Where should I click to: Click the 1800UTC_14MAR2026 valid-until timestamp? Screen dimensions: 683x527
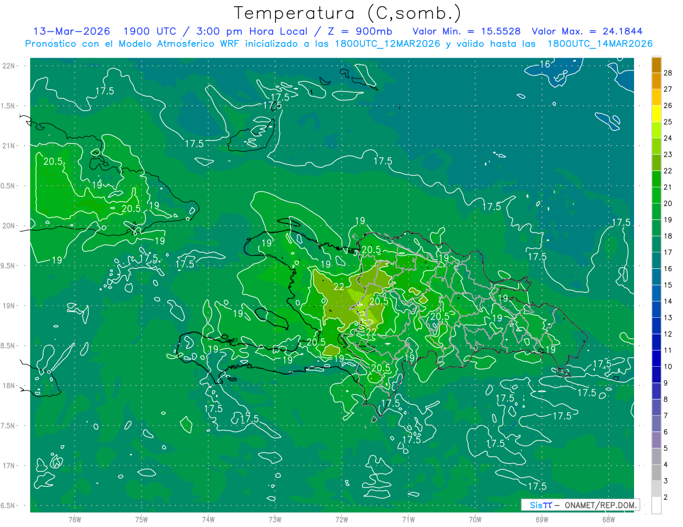pyautogui.click(x=599, y=44)
